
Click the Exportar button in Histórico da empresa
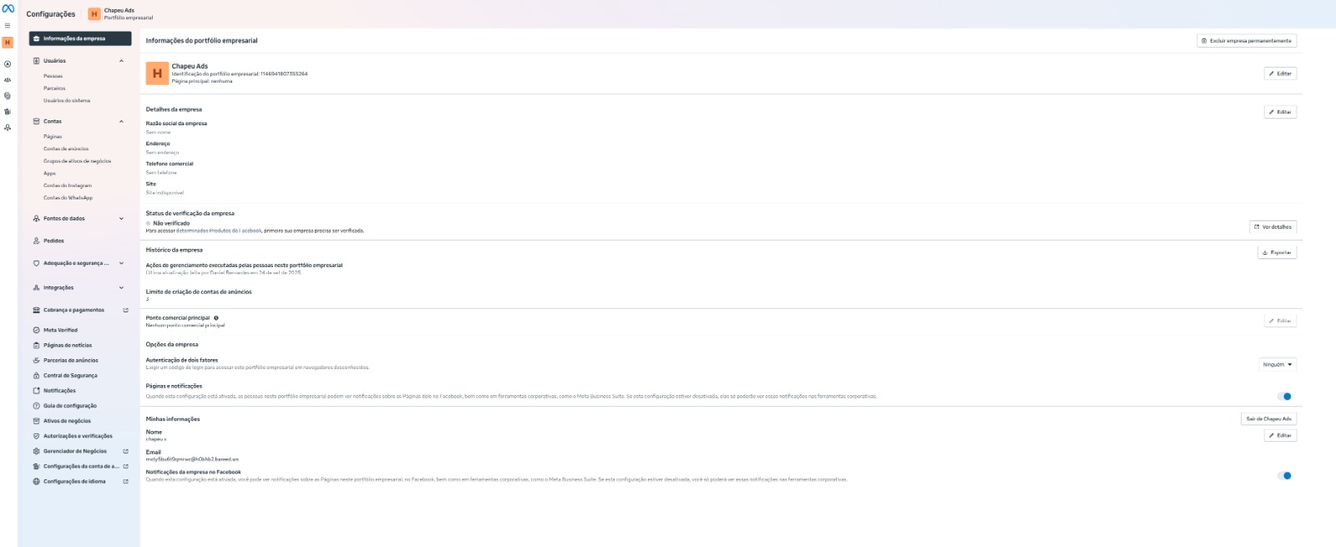click(1277, 252)
